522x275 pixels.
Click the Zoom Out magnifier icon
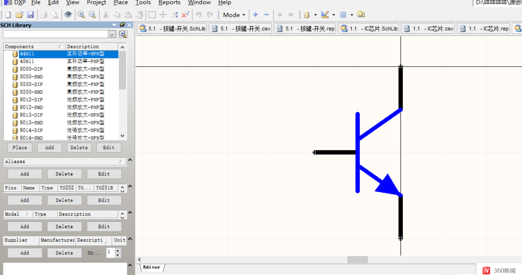92,15
